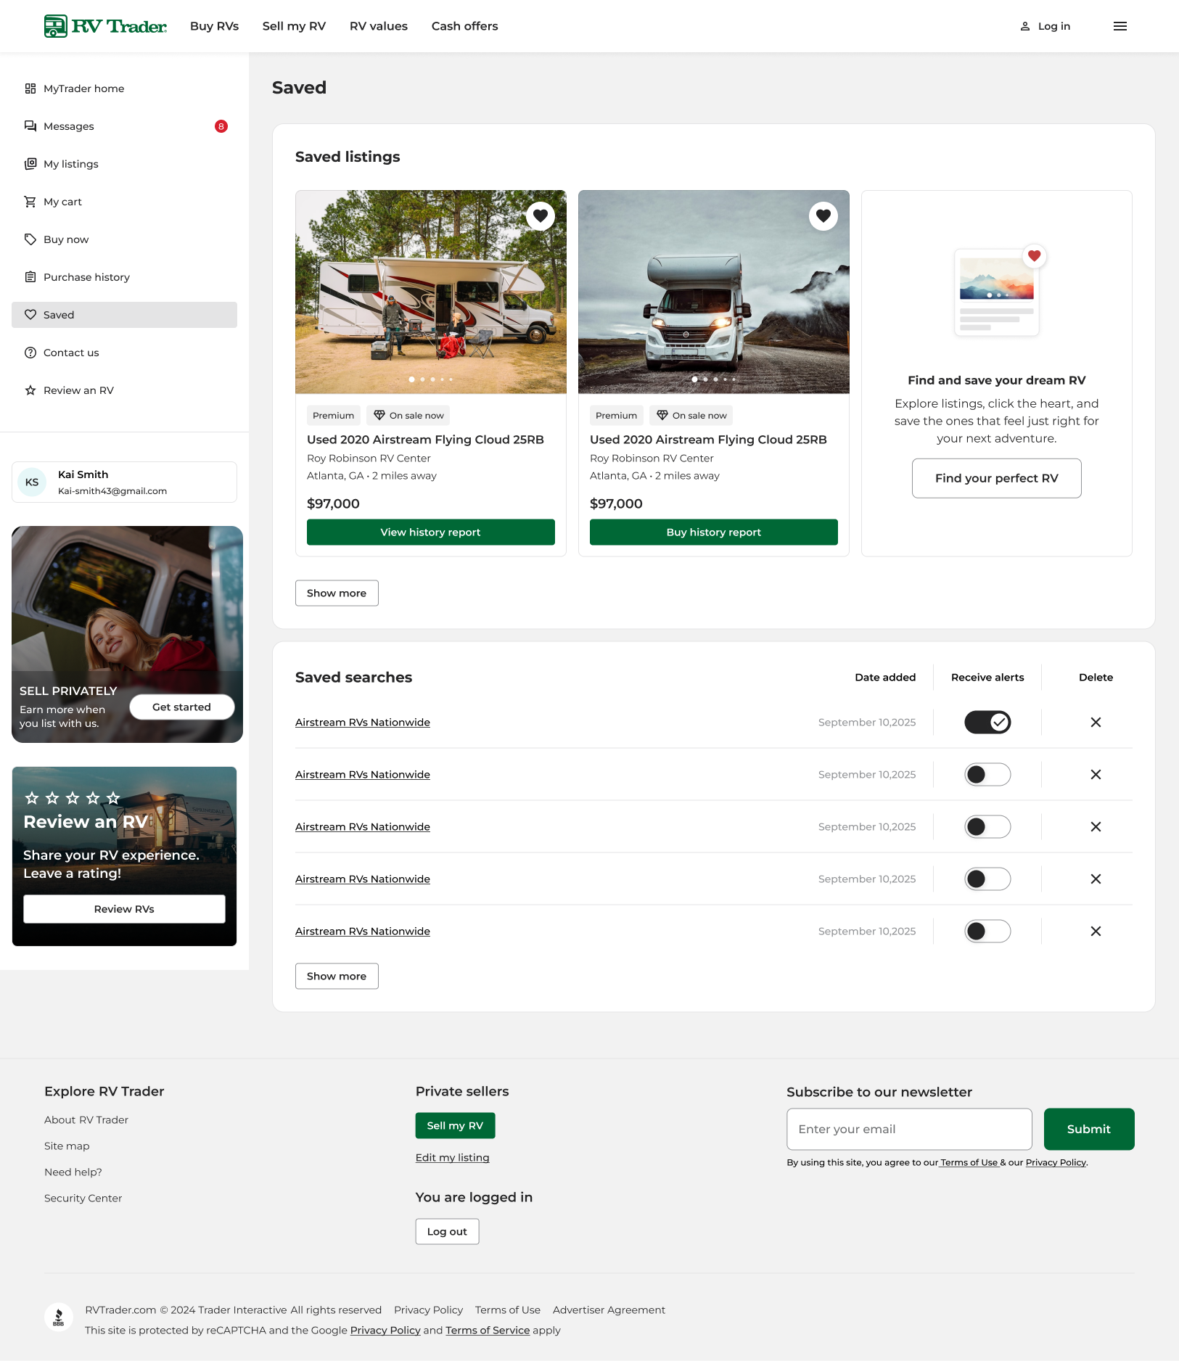Open Edit my listing link

click(x=453, y=1158)
